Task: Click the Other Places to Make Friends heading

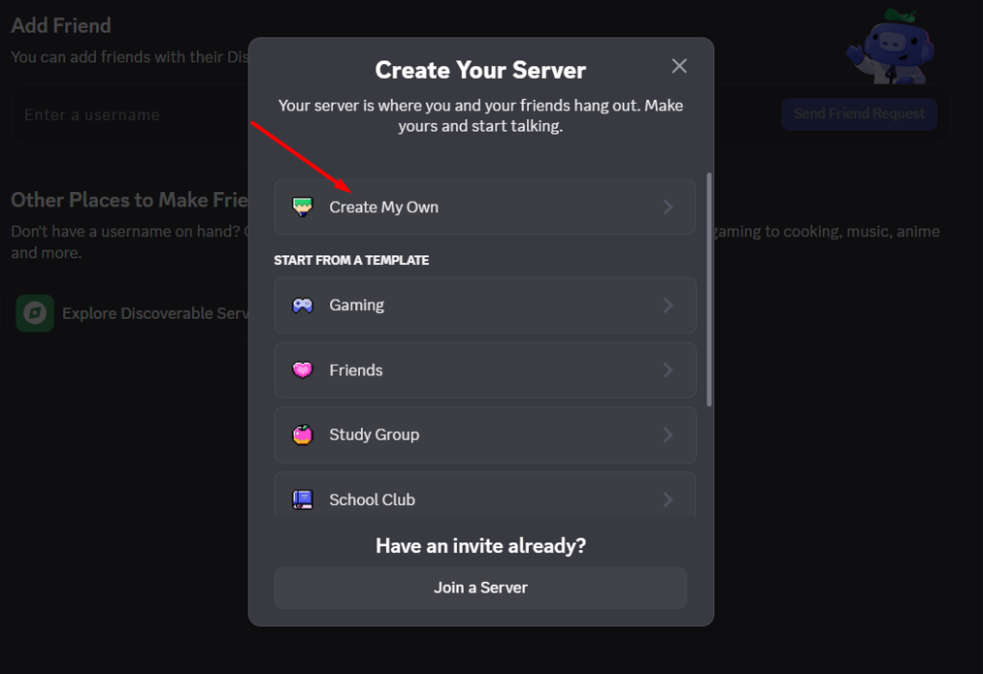Action: click(130, 200)
